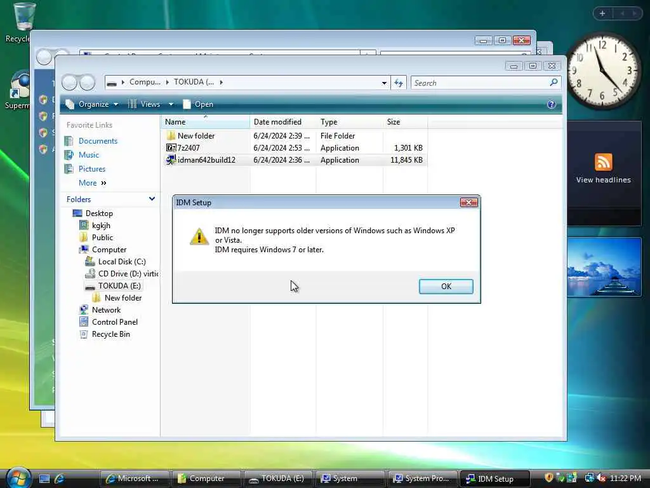Expand the address bar history dropdown
The image size is (650, 488).
click(x=384, y=83)
